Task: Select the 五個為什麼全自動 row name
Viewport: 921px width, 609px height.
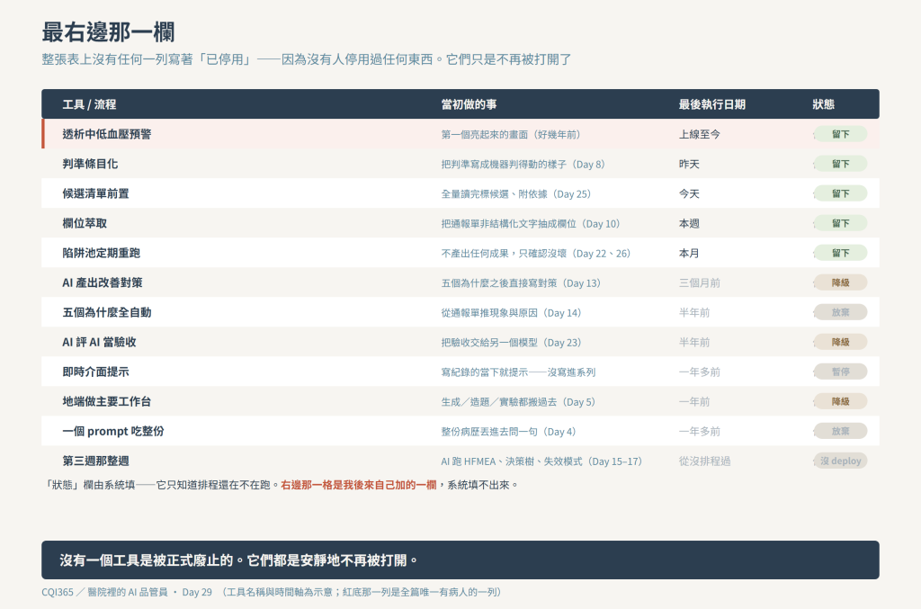Action: click(x=107, y=312)
